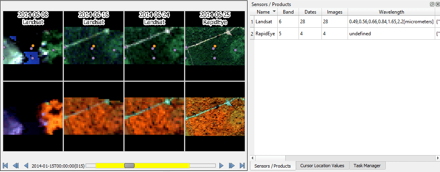Close the Sensors / Products panel
This screenshot has height=172, width=440.
pyautogui.click(x=437, y=4)
